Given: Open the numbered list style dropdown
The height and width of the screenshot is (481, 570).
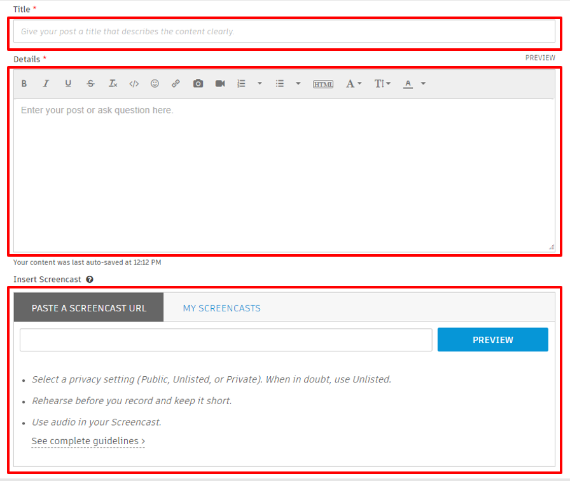Looking at the screenshot, I should click(260, 83).
